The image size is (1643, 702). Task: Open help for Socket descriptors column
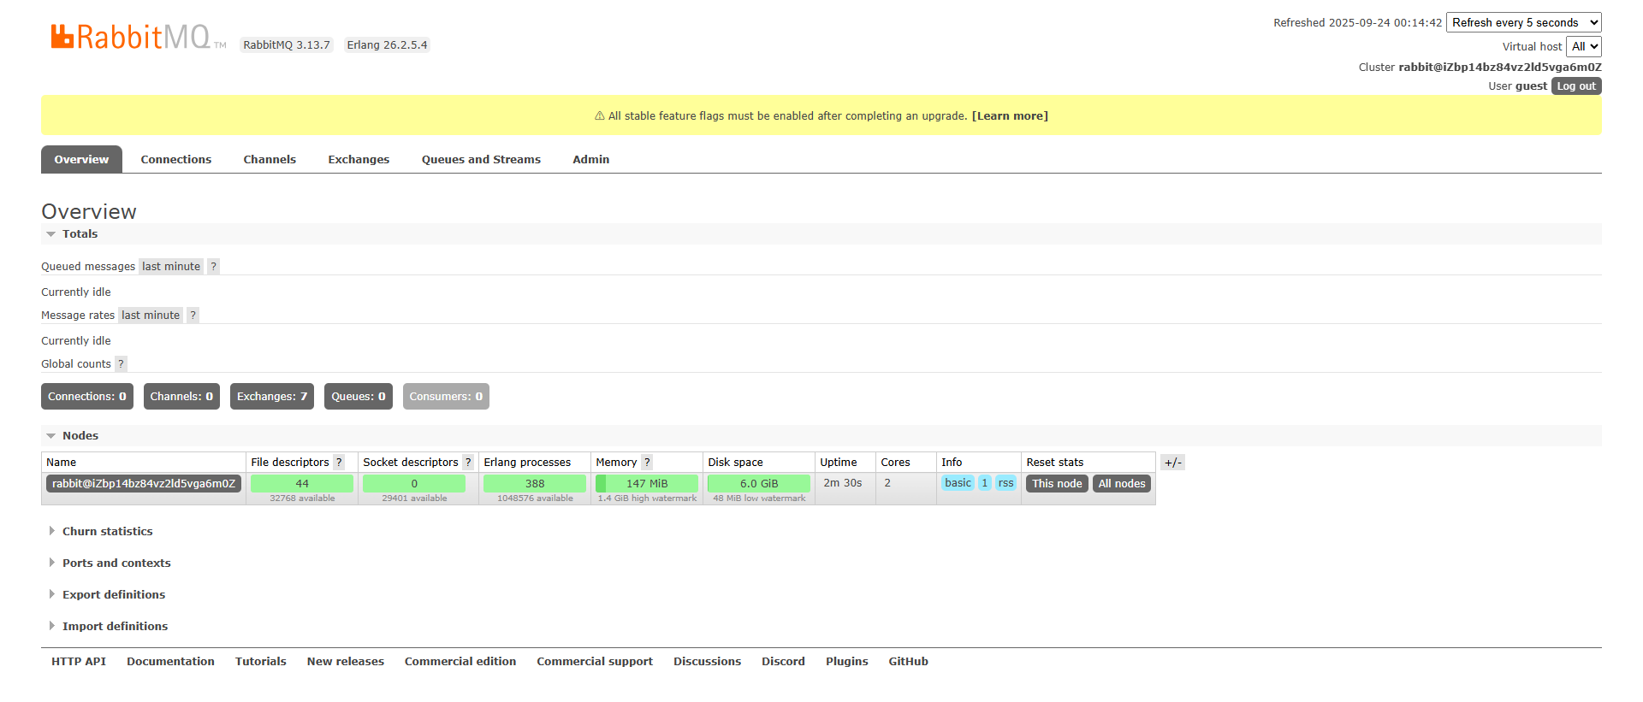pos(468,463)
